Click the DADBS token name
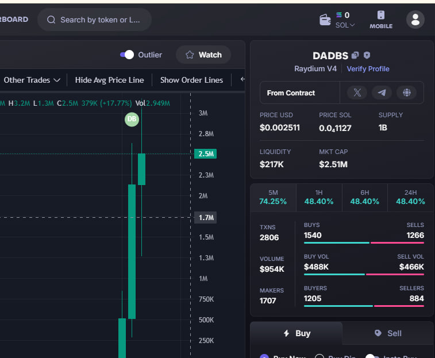 pyautogui.click(x=330, y=56)
